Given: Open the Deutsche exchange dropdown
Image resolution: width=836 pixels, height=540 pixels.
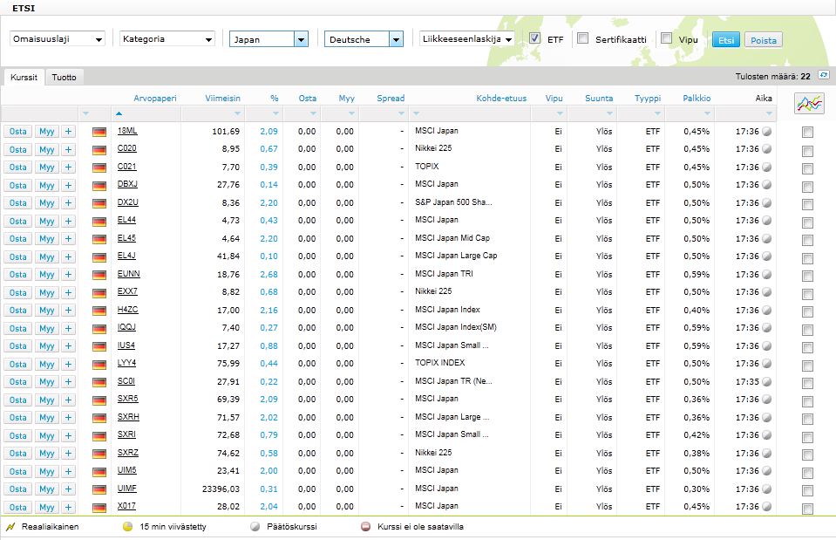Looking at the screenshot, I should point(364,39).
